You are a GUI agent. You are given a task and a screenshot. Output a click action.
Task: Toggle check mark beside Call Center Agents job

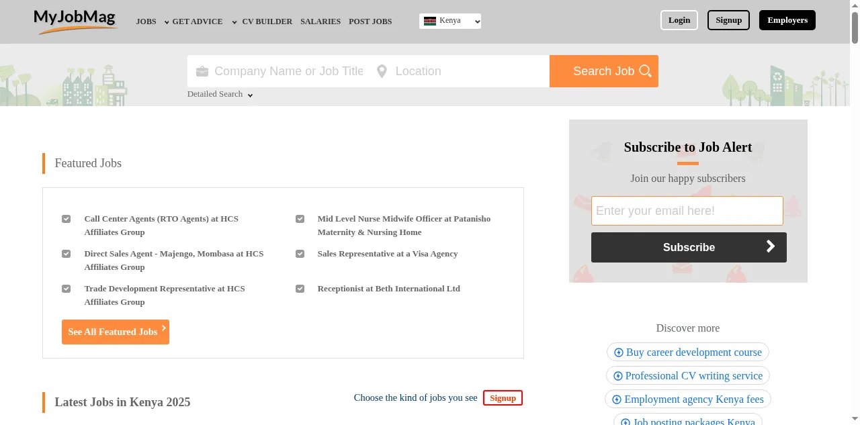click(x=67, y=219)
